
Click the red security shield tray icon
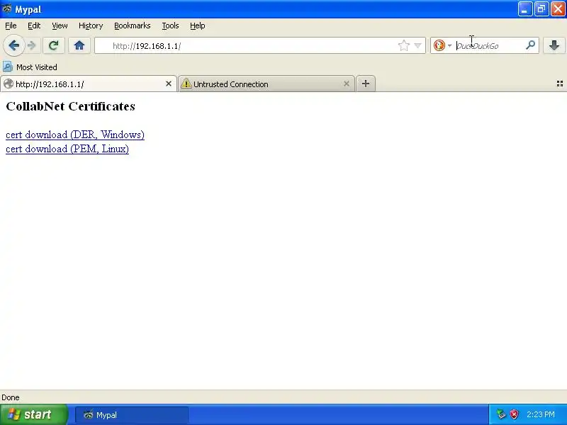point(514,414)
